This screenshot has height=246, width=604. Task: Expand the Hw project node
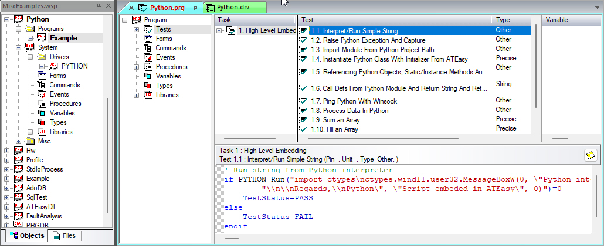6,151
